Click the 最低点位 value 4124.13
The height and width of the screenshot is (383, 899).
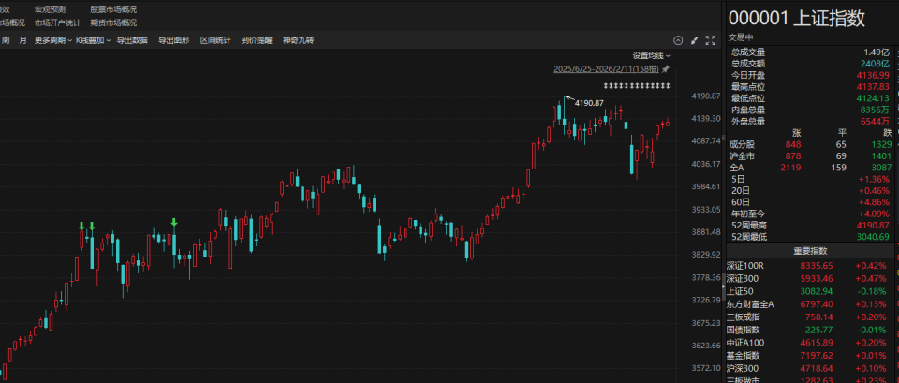(x=875, y=98)
